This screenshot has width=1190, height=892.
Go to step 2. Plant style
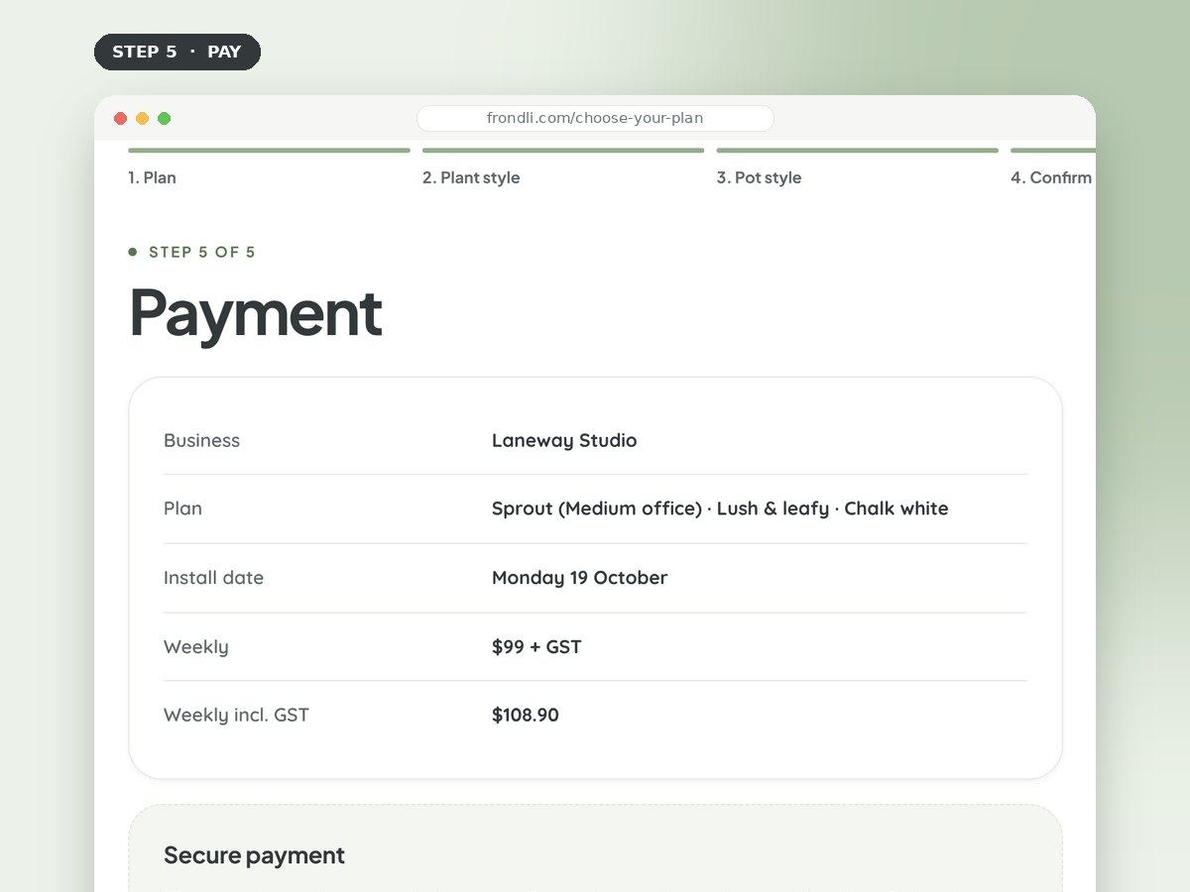(563, 167)
